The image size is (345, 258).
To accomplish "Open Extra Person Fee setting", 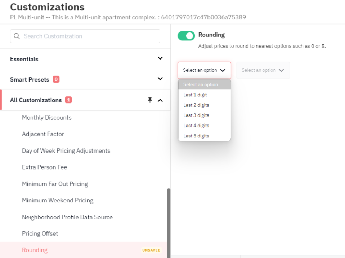I will pos(44,167).
